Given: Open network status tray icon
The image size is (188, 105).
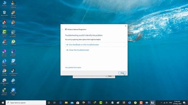Looking at the screenshot, I should tap(164, 103).
